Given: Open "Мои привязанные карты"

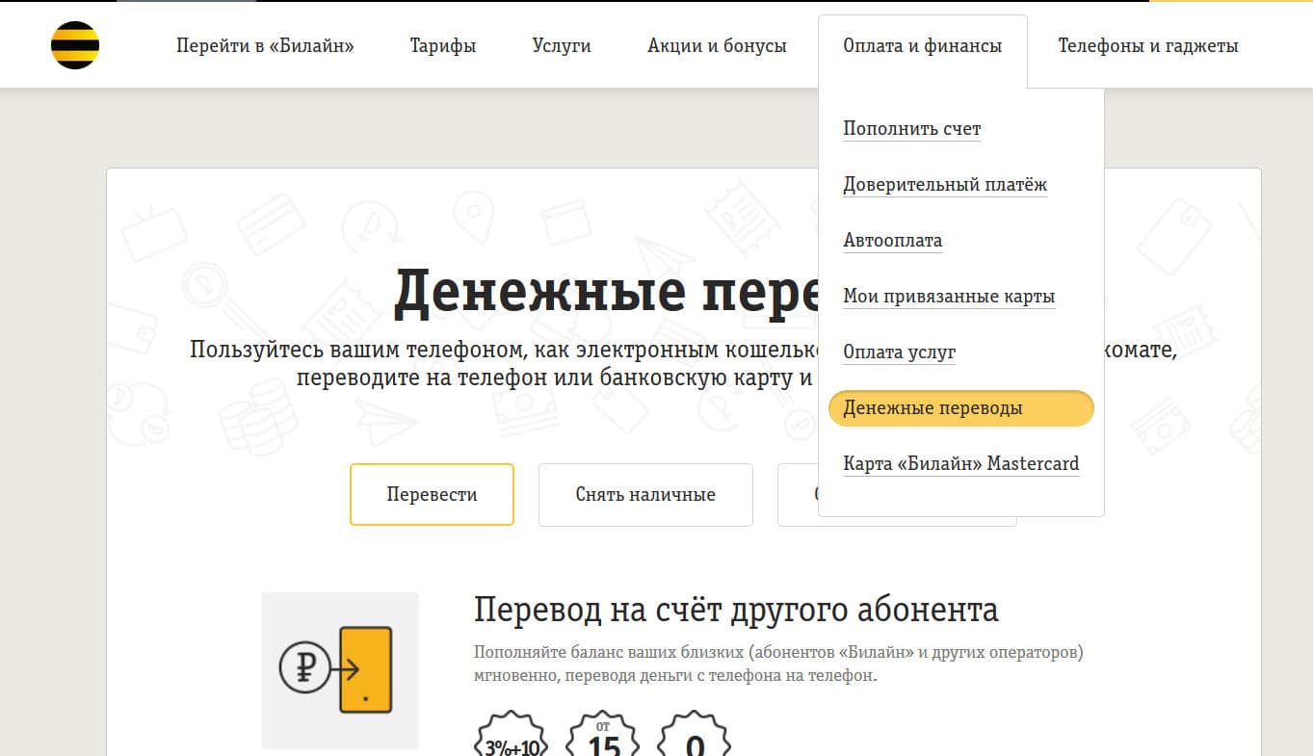Looking at the screenshot, I should pos(949,296).
